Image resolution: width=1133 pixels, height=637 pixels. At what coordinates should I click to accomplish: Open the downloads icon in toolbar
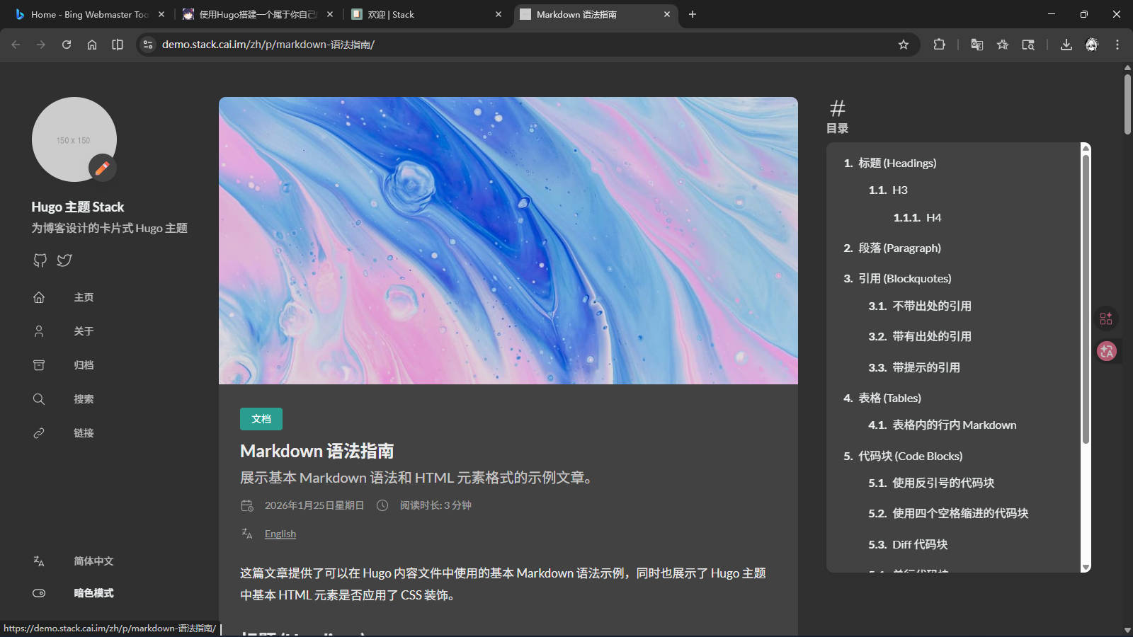(1066, 45)
